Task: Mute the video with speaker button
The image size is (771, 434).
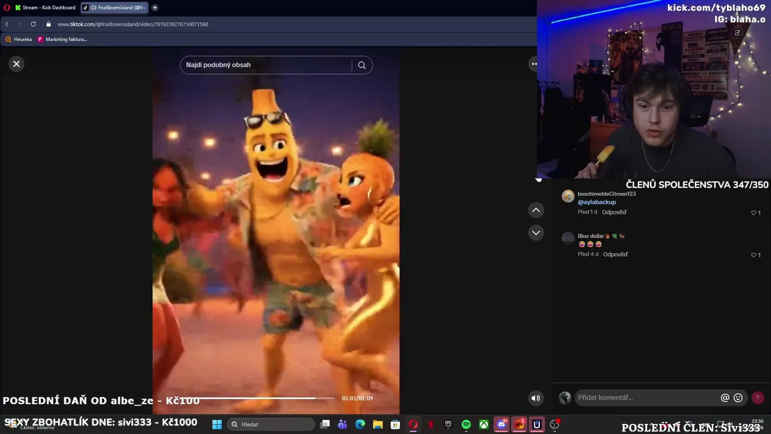Action: (x=535, y=398)
